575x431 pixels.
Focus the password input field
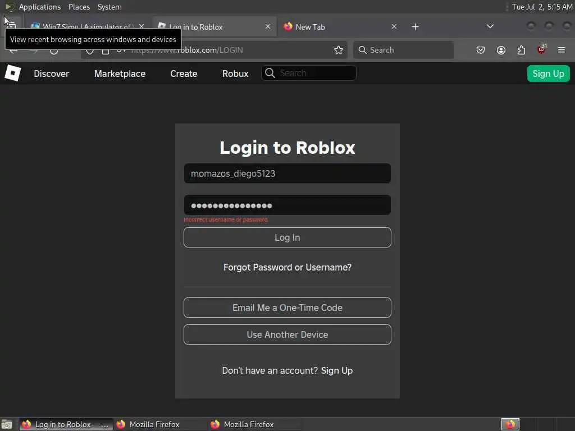click(x=287, y=205)
